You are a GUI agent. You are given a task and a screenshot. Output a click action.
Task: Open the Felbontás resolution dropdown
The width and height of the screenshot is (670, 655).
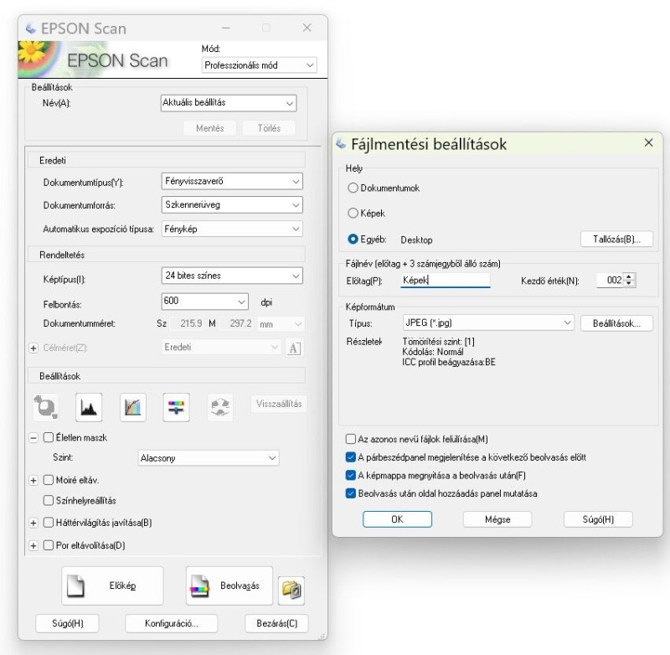204,302
